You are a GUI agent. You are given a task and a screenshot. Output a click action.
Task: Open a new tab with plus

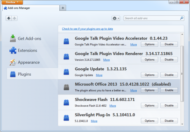click(63, 8)
